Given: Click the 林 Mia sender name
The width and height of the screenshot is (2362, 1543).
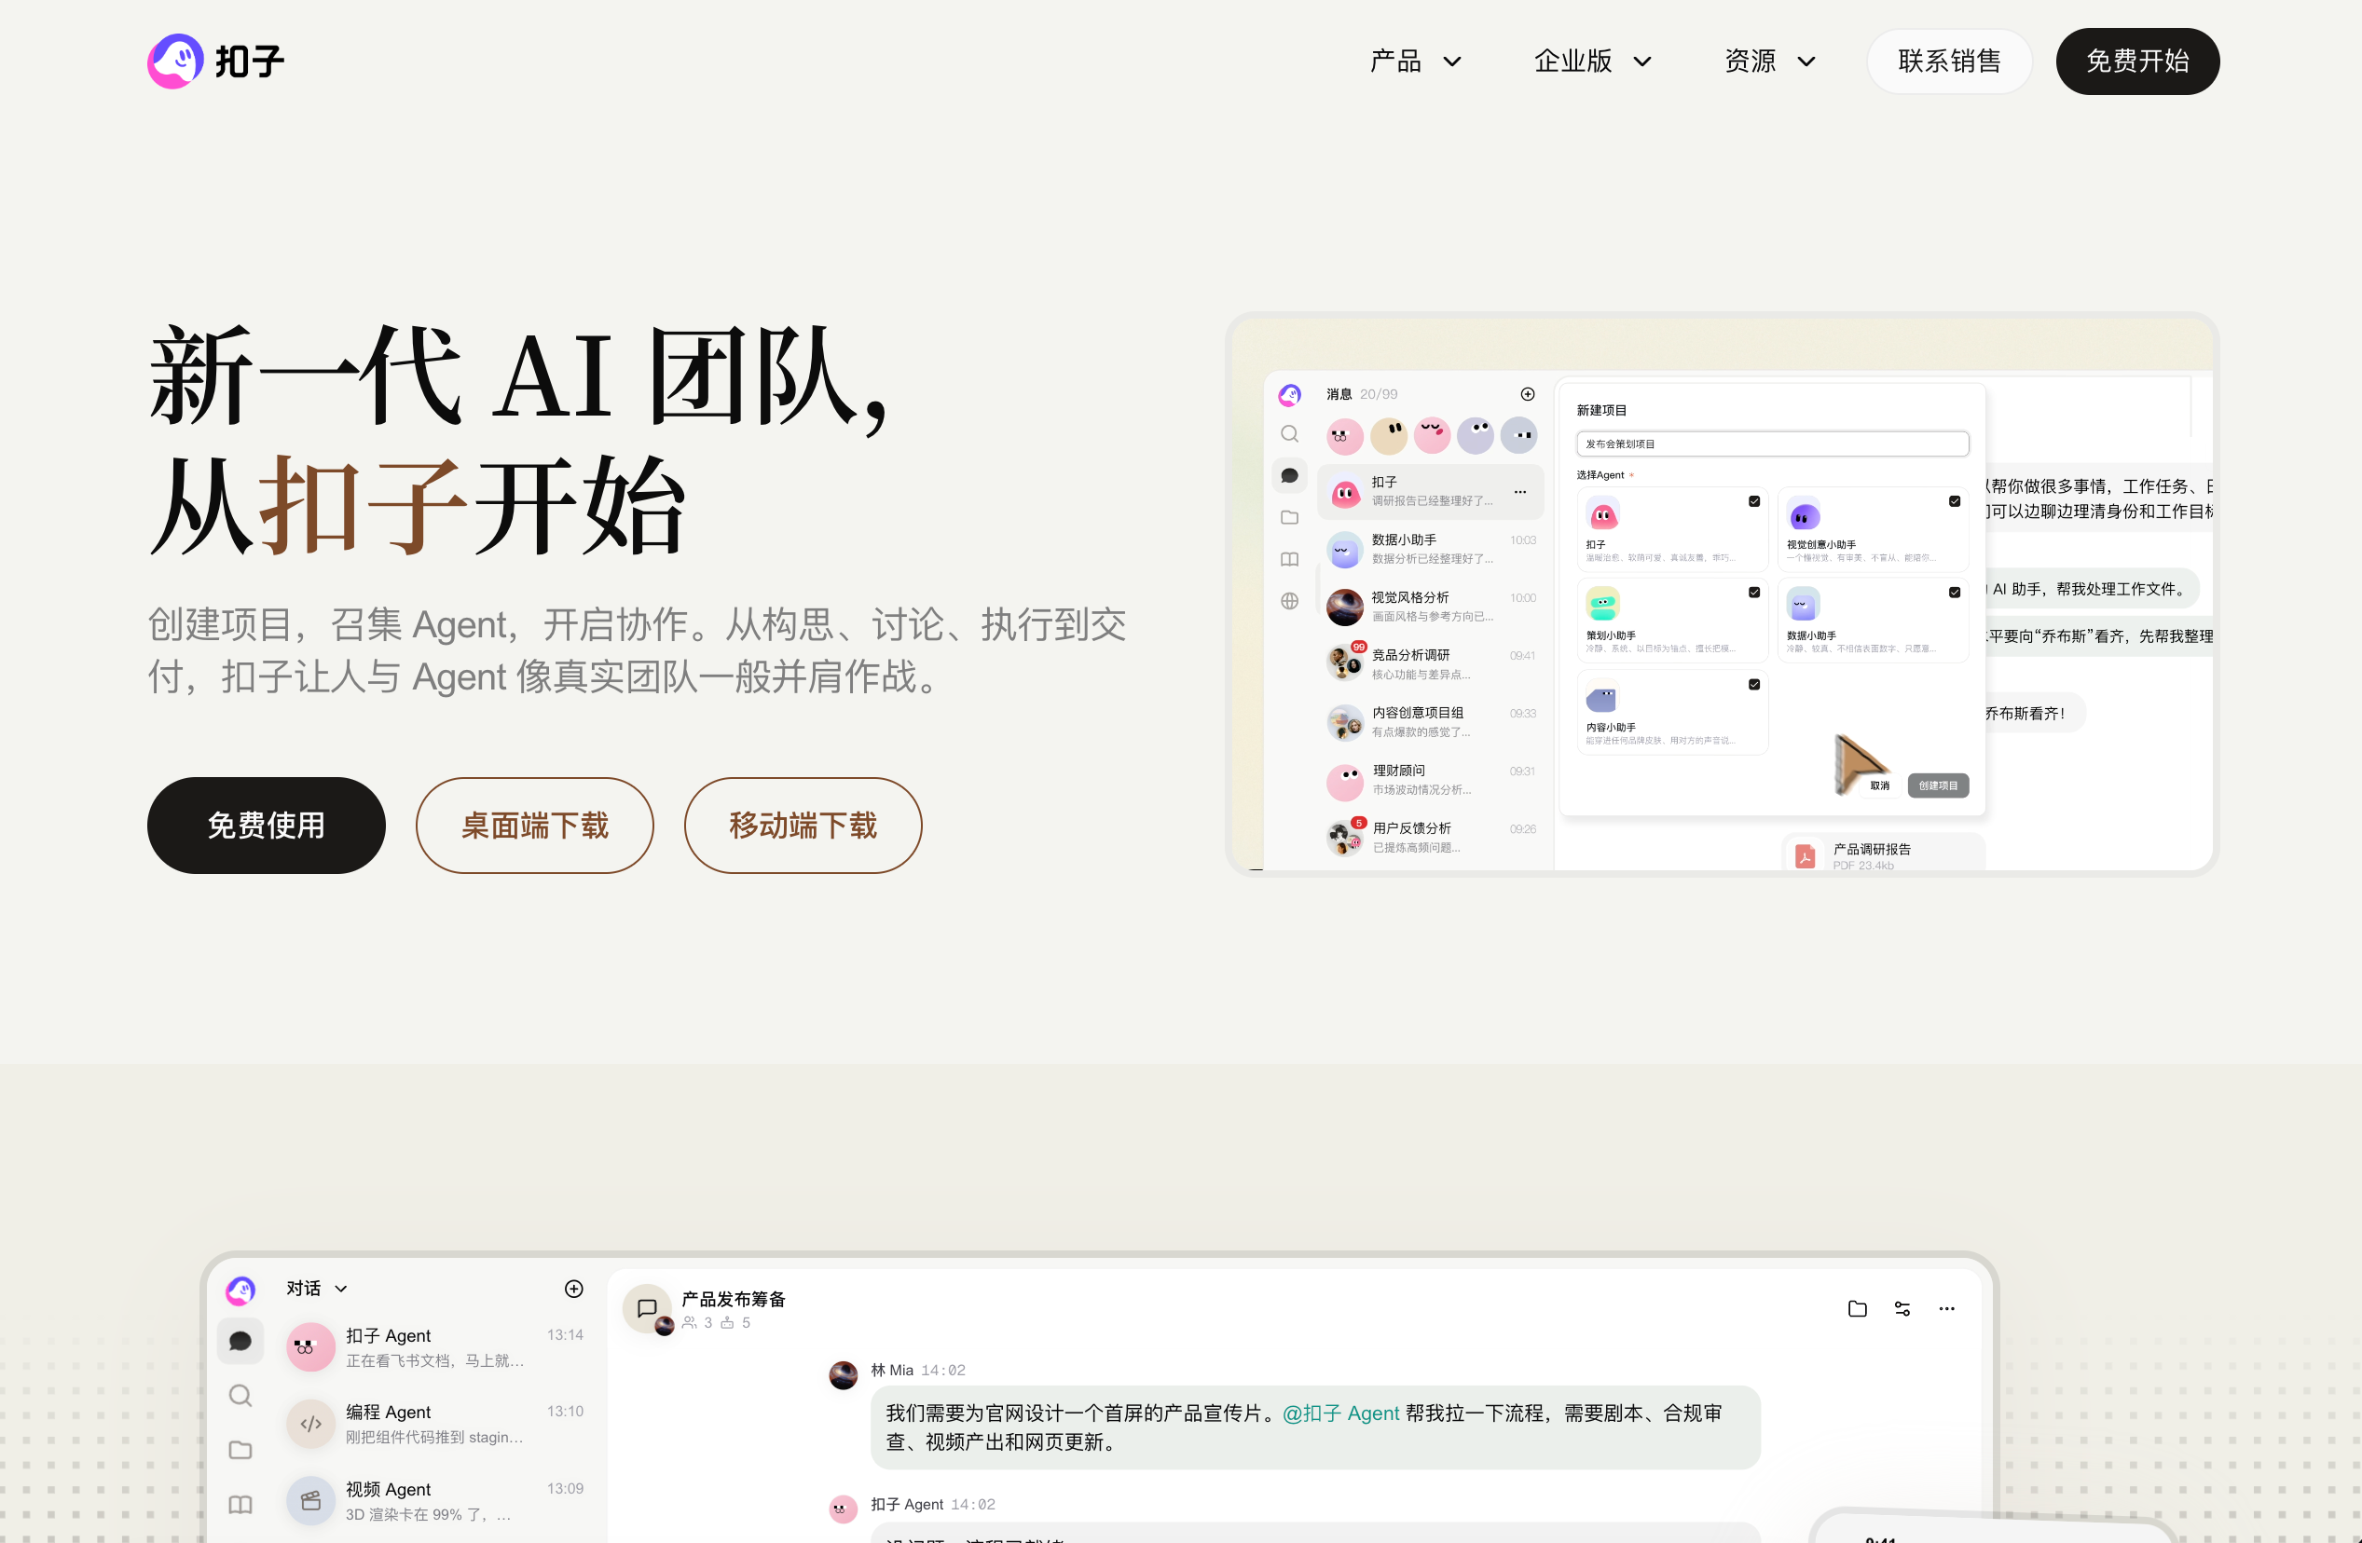Looking at the screenshot, I should point(892,1371).
